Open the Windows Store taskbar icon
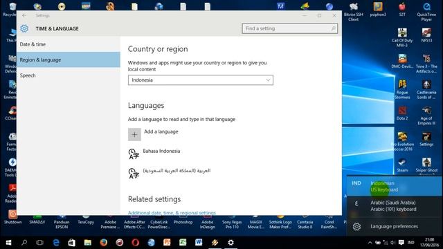Viewport: 443px width, 249px height. 72,243
